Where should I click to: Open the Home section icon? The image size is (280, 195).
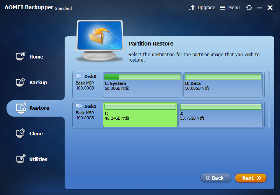[x=21, y=57]
